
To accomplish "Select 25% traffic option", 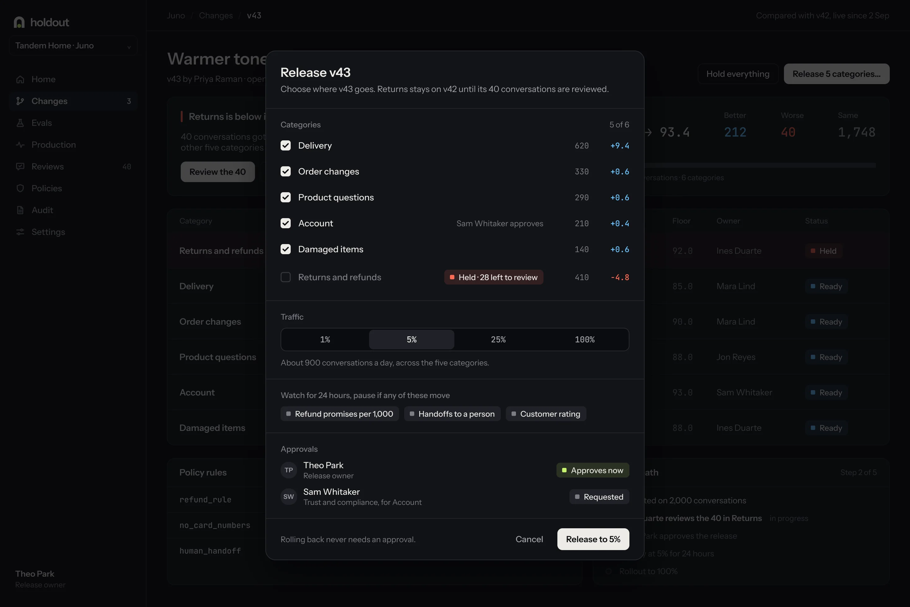I will click(498, 340).
